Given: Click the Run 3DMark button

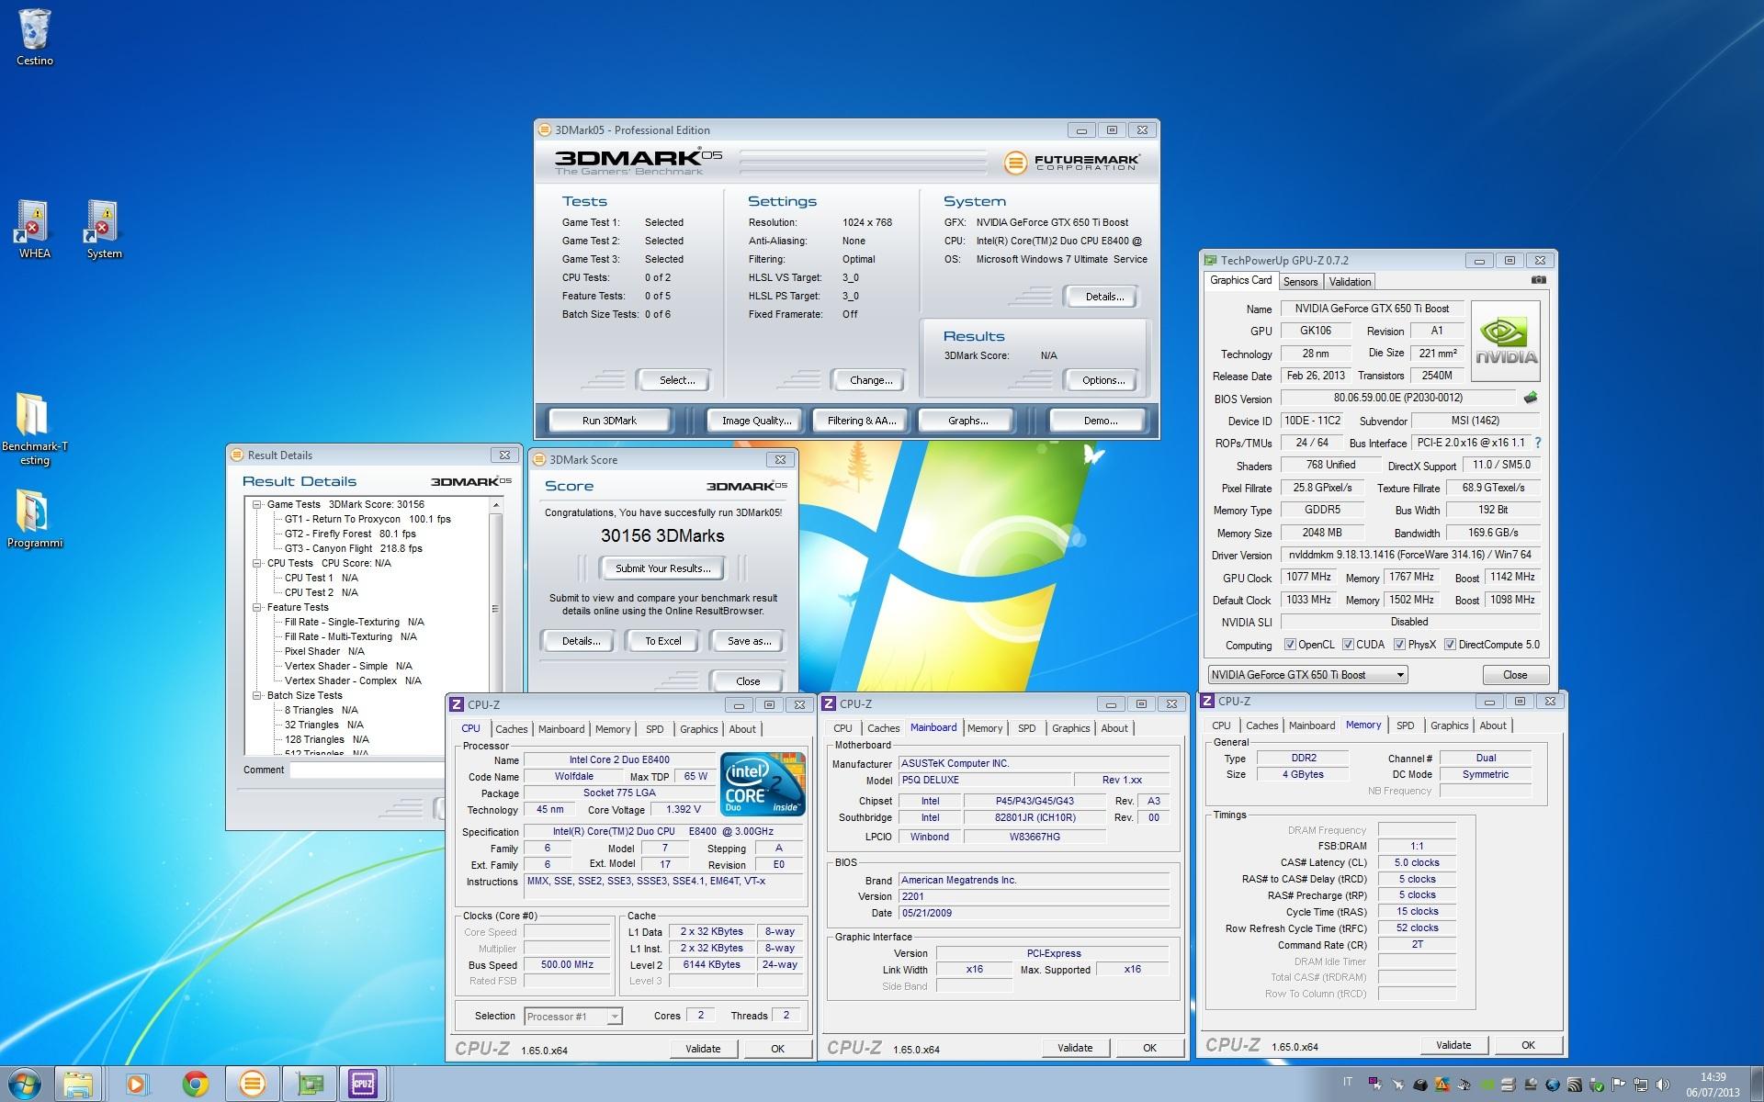Looking at the screenshot, I should 609,421.
